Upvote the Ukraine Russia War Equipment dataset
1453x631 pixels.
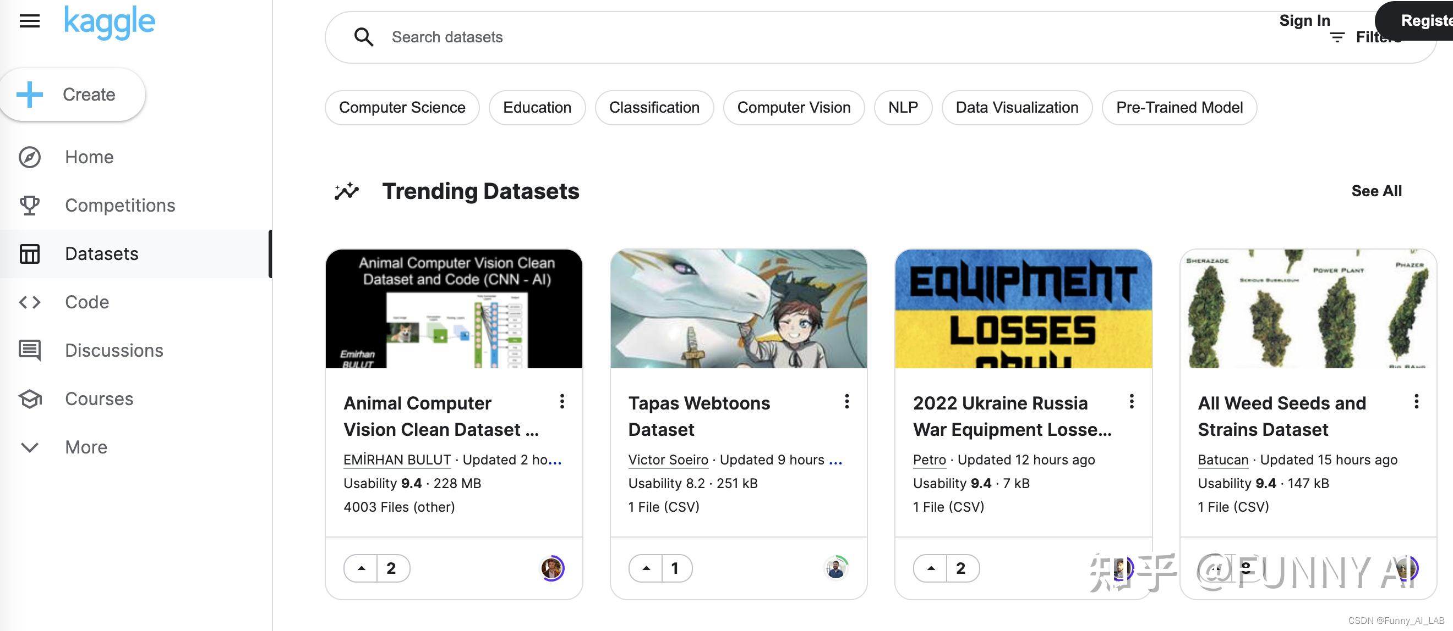point(931,568)
